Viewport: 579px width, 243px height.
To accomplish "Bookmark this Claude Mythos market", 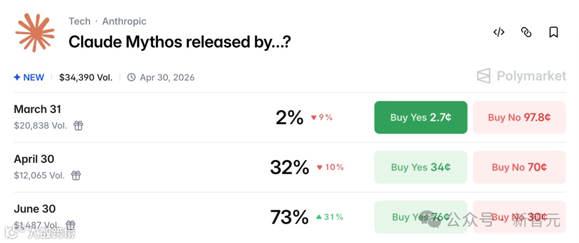I will pos(554,32).
